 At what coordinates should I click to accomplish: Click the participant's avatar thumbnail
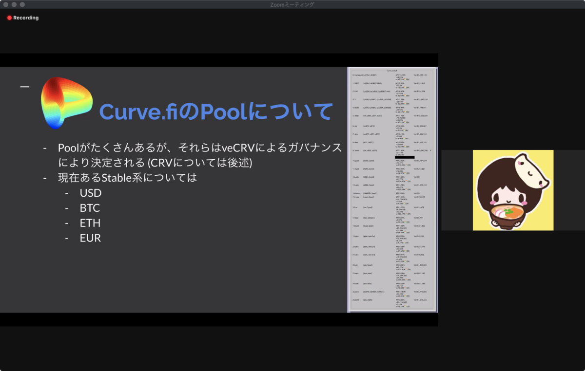pos(513,190)
